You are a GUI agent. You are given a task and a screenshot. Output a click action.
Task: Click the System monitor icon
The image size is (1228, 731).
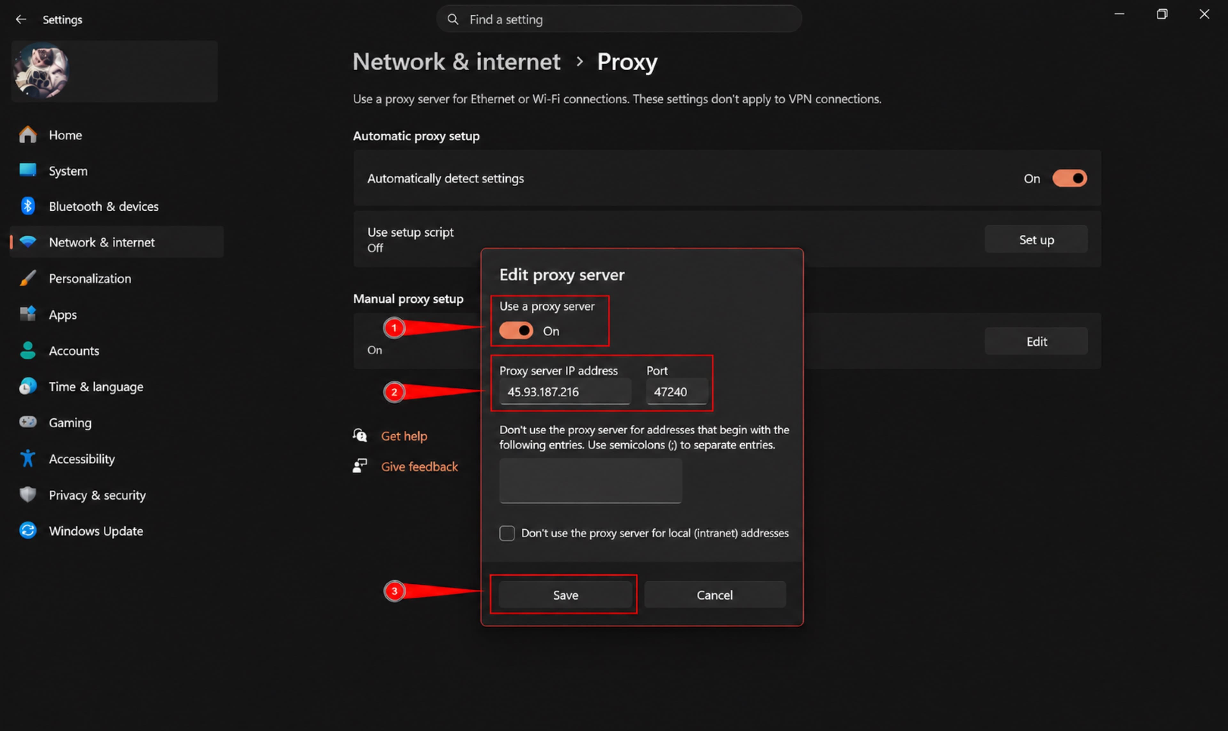pyautogui.click(x=28, y=170)
